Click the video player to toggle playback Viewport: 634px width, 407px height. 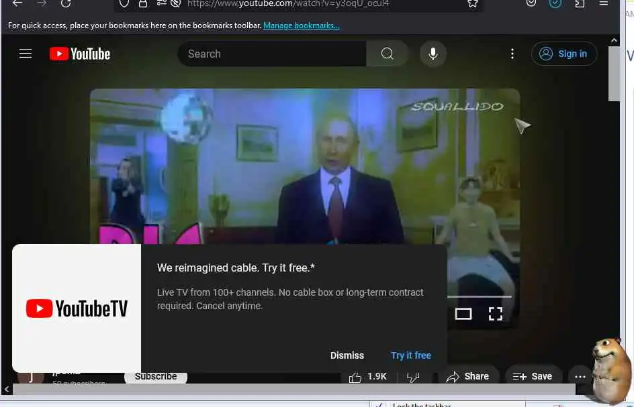305,166
